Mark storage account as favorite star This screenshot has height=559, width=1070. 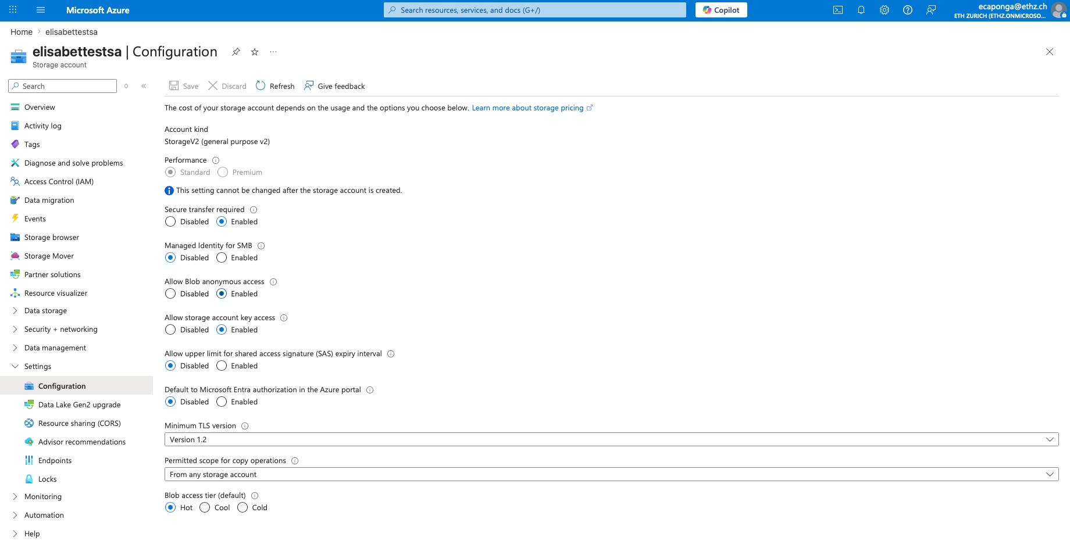coord(255,52)
